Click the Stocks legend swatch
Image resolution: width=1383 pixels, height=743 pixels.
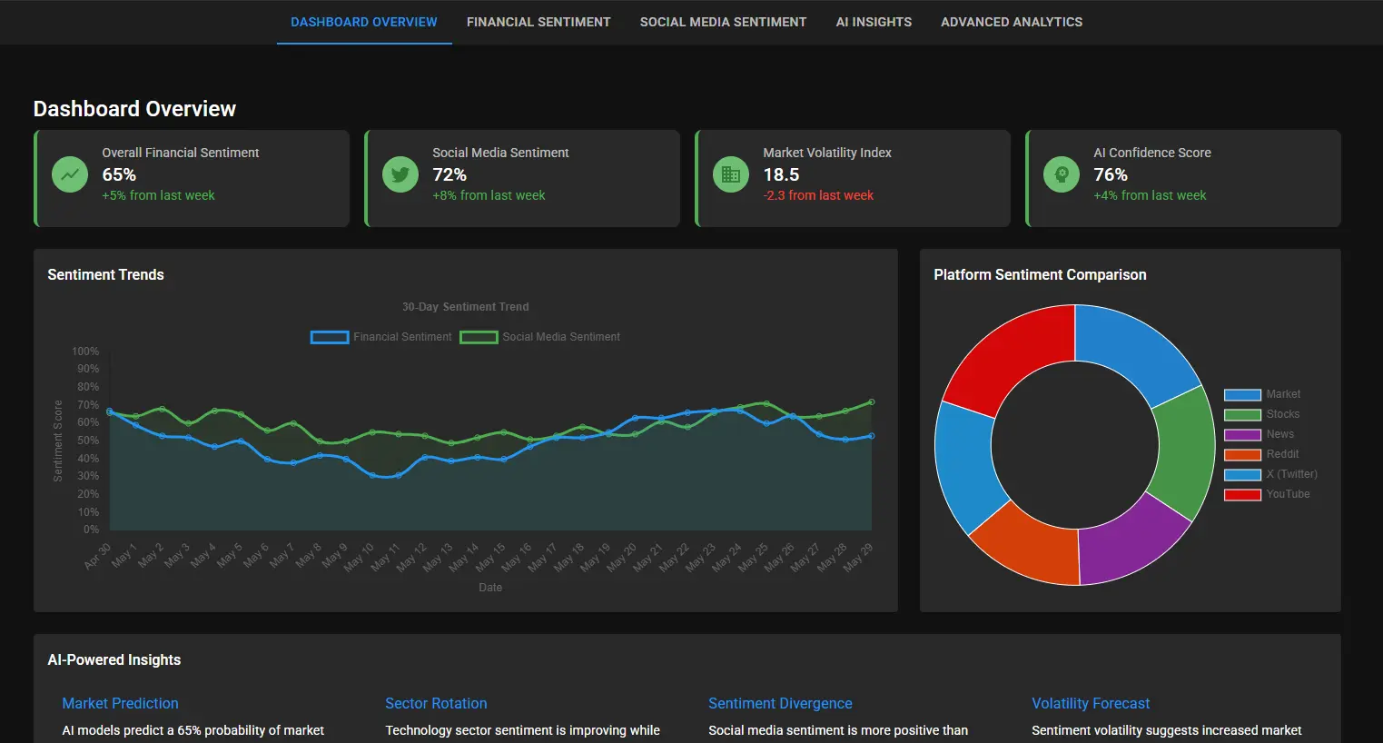point(1242,414)
